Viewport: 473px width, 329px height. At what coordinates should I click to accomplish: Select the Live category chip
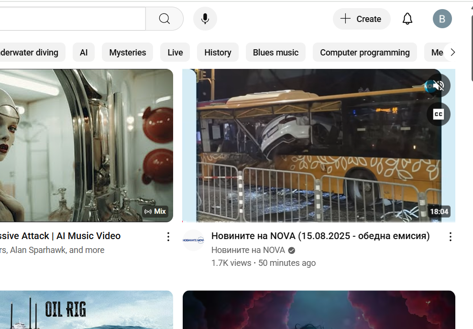(175, 52)
